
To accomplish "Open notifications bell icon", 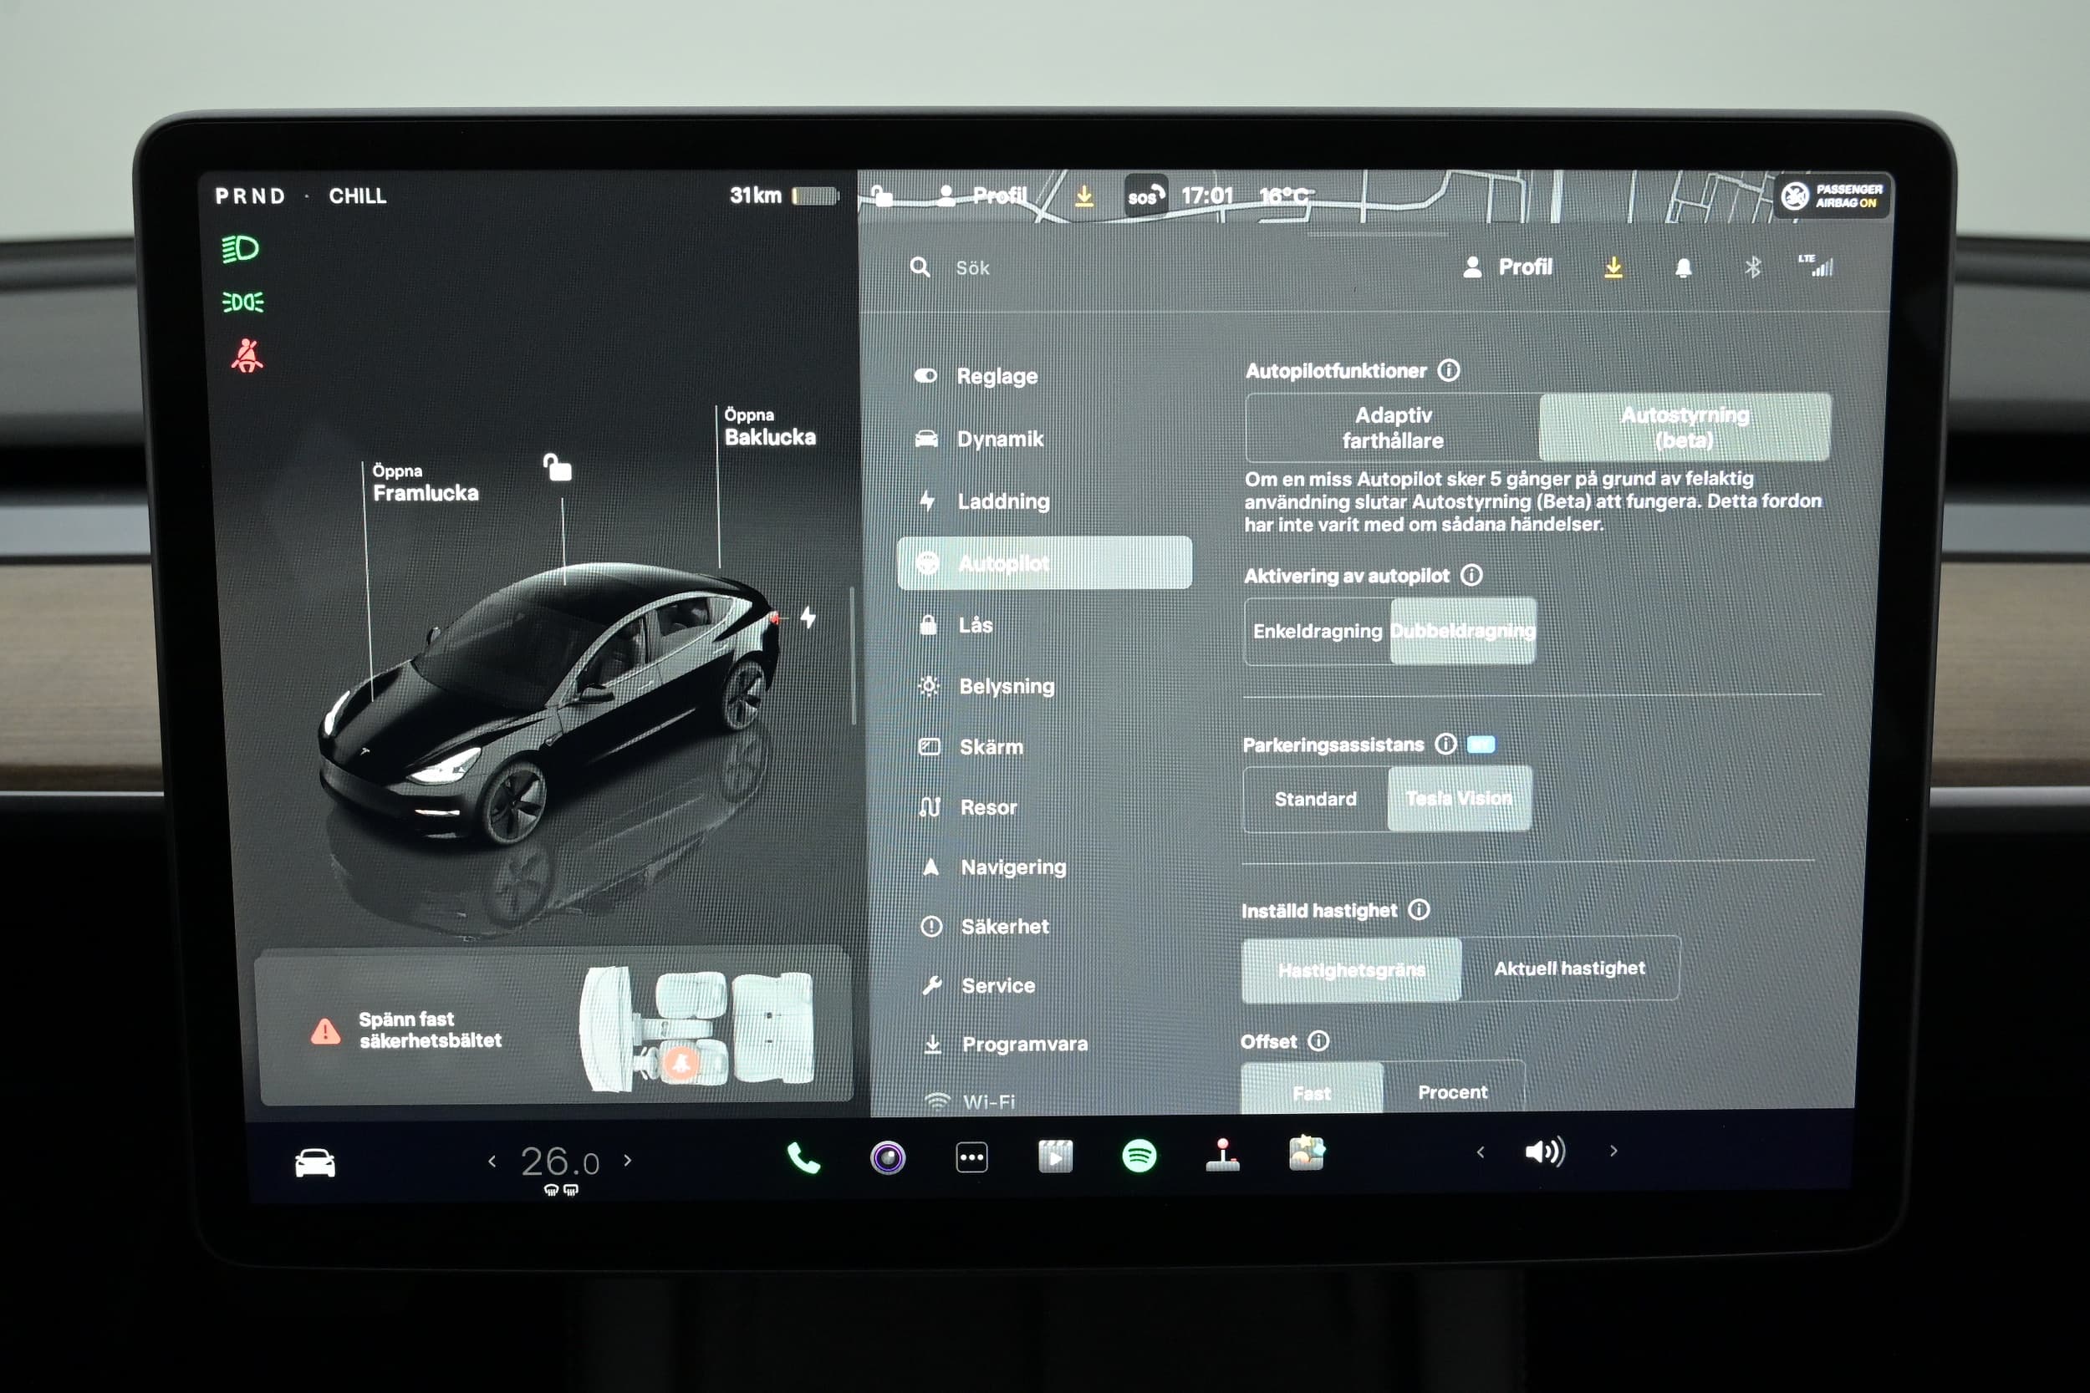I will (x=1682, y=268).
